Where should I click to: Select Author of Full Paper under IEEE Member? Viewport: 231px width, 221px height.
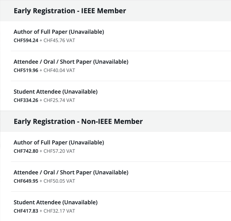point(59,32)
